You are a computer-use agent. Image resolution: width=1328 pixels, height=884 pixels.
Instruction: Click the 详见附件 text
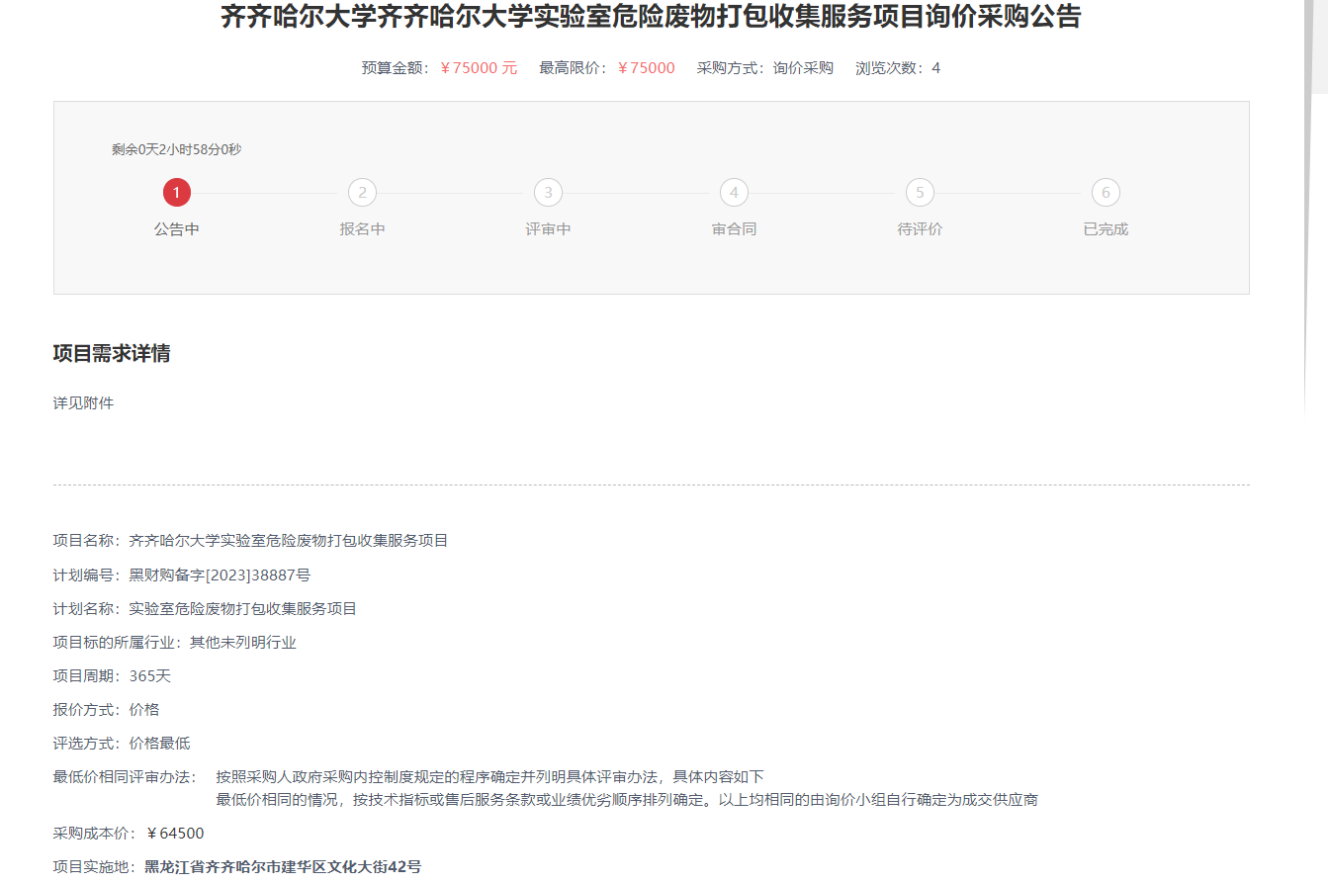[x=83, y=403]
